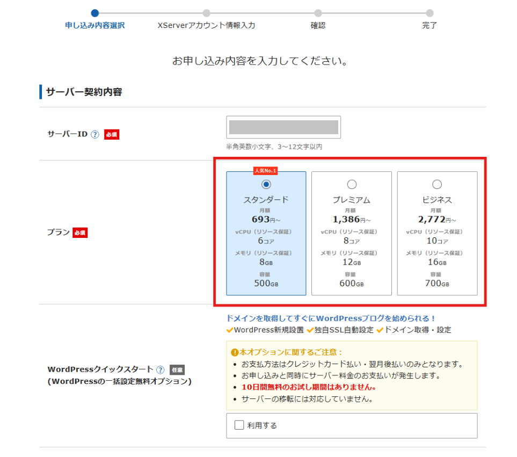
Task: Click the サーバーID input field
Action: click(x=283, y=127)
